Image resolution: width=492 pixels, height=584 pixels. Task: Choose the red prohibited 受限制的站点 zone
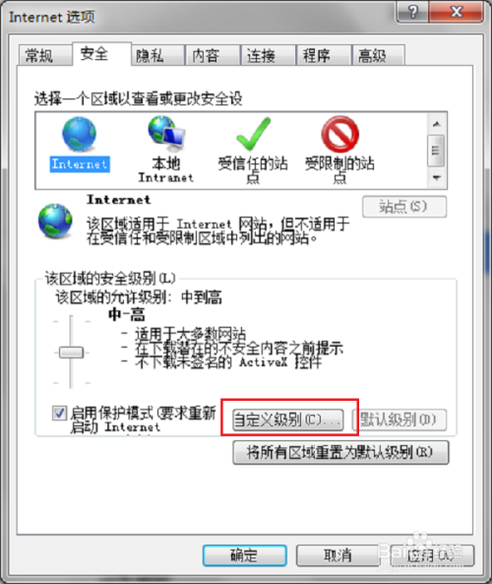(339, 134)
